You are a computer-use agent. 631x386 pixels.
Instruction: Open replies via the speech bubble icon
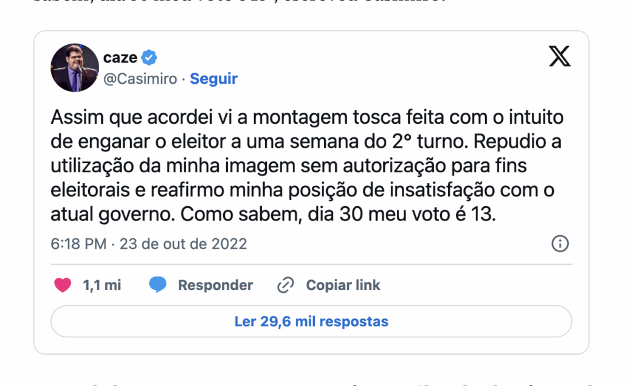(x=157, y=285)
